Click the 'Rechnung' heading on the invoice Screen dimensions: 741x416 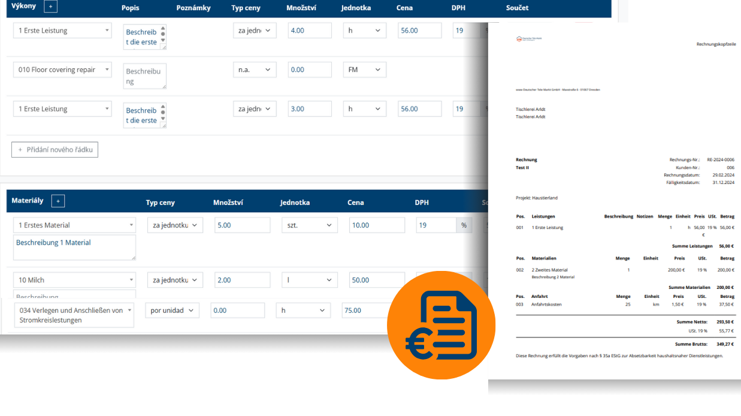click(527, 160)
